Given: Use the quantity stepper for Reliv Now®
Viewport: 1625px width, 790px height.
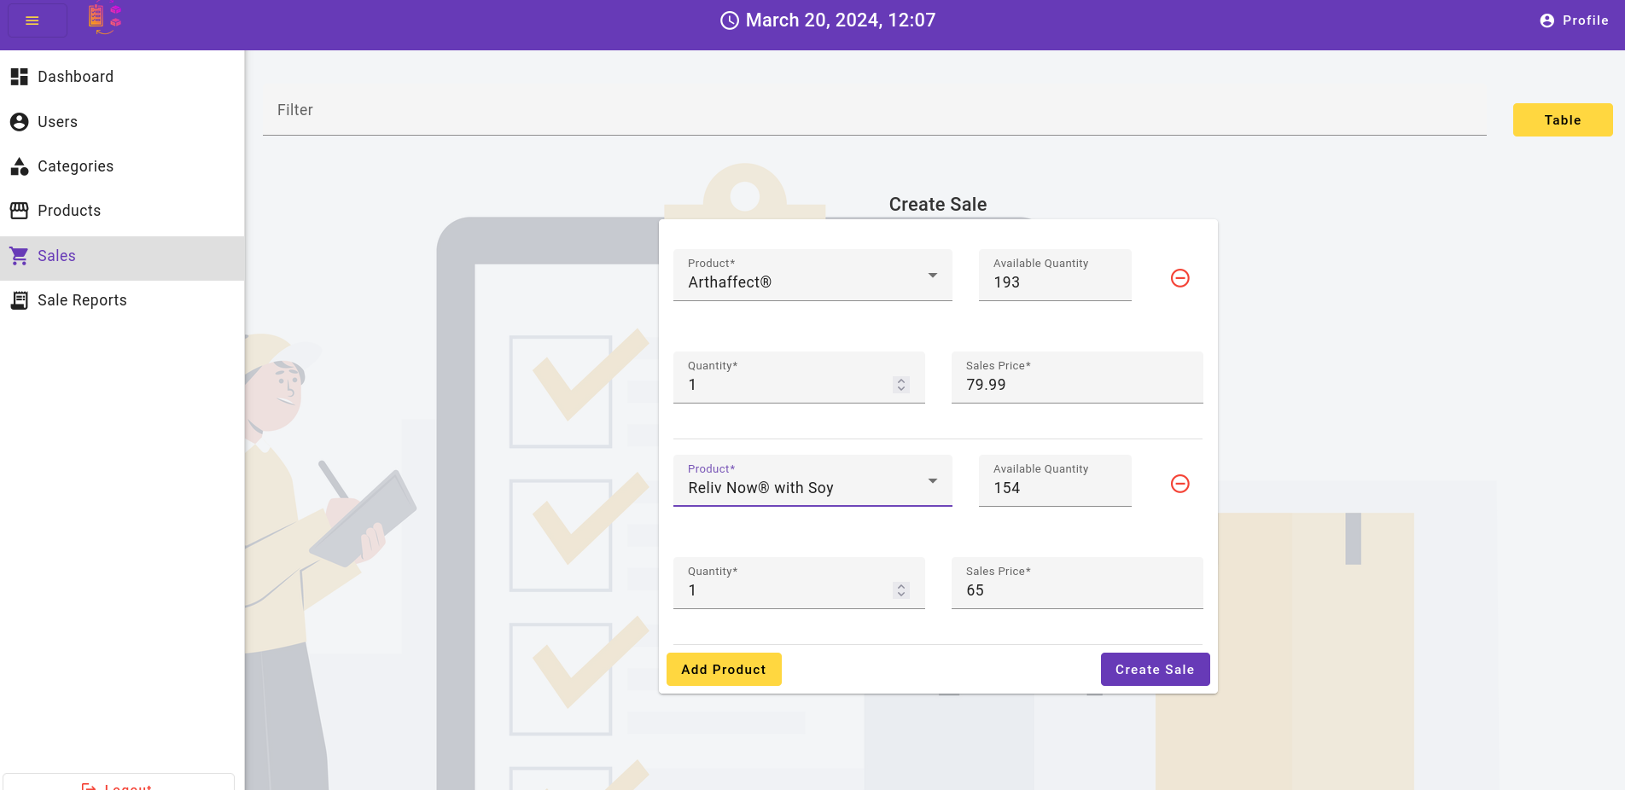Looking at the screenshot, I should tap(901, 590).
